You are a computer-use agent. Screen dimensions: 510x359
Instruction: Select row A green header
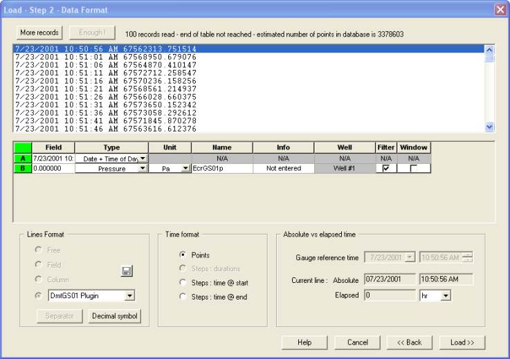coord(23,158)
